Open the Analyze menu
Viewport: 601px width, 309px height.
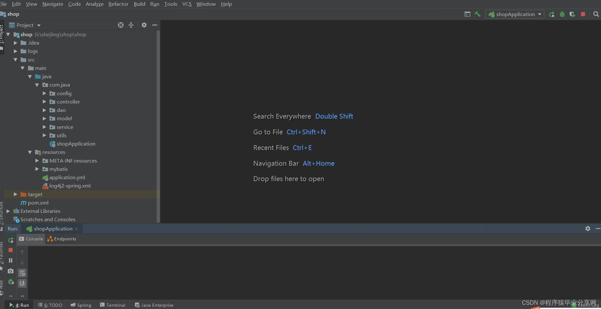pos(95,4)
